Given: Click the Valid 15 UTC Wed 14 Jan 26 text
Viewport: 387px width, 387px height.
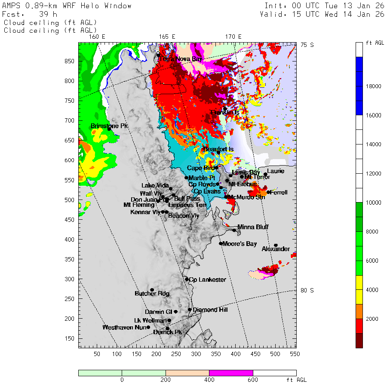Looking at the screenshot, I should click(322, 14).
